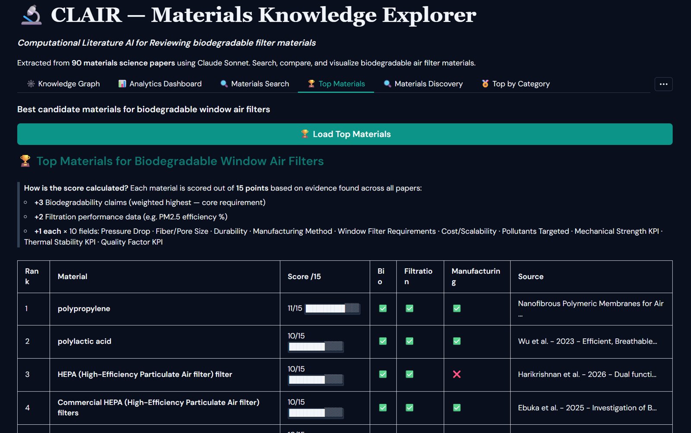This screenshot has width=691, height=433.
Task: Expand the three-dot overflow tabs menu
Action: [663, 84]
